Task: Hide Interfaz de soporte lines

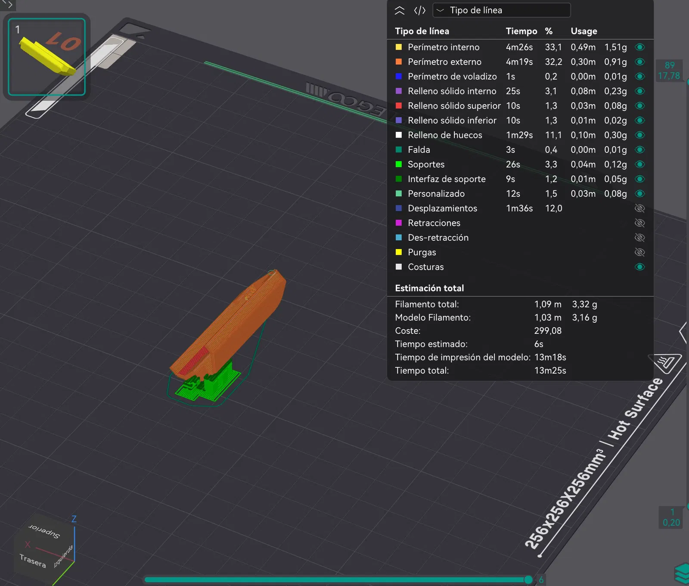Action: [x=640, y=179]
